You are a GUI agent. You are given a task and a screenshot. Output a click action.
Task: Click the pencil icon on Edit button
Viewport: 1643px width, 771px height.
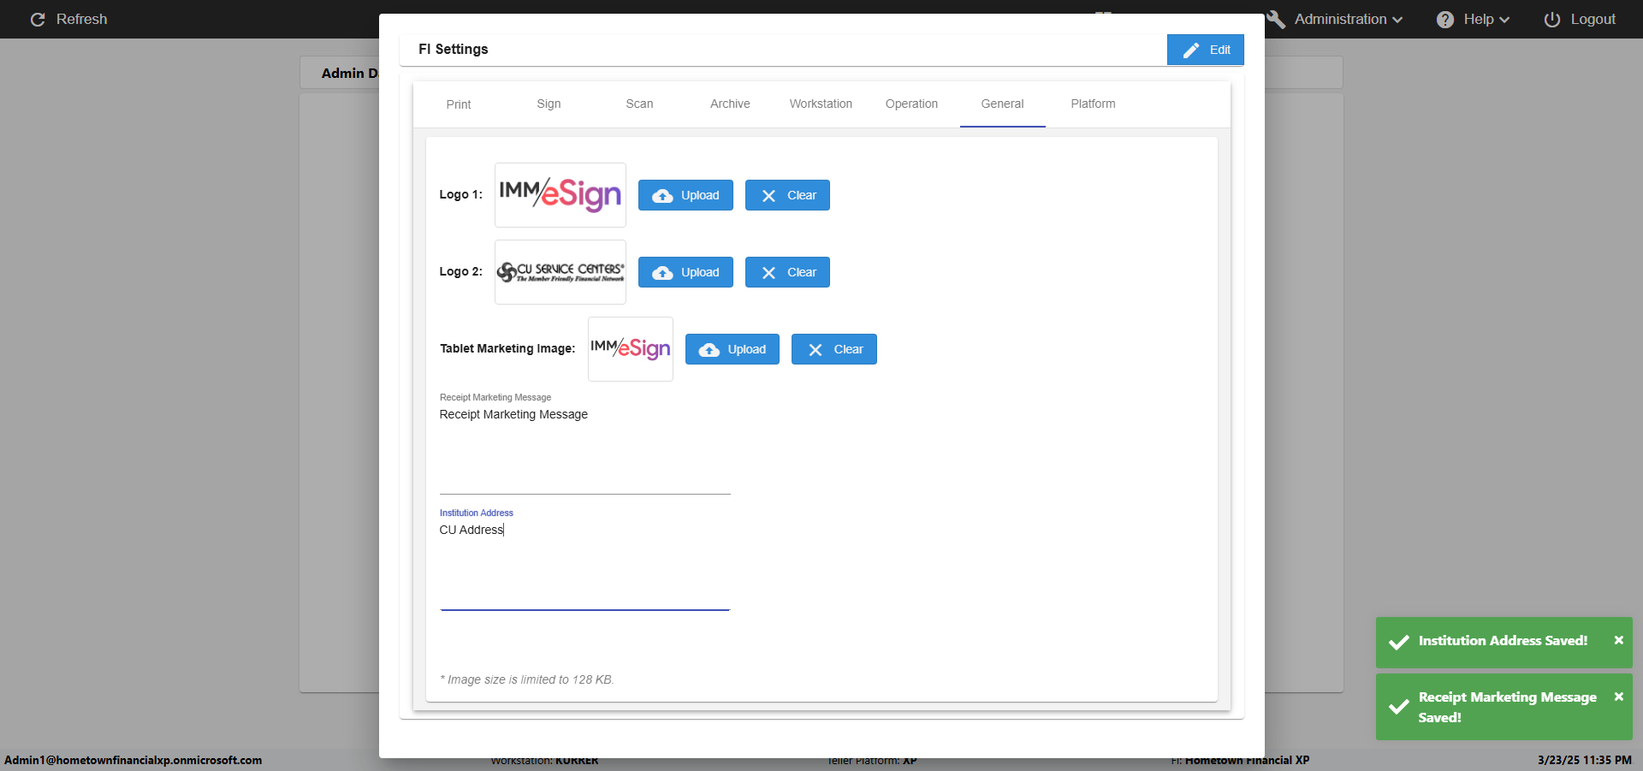(x=1191, y=50)
